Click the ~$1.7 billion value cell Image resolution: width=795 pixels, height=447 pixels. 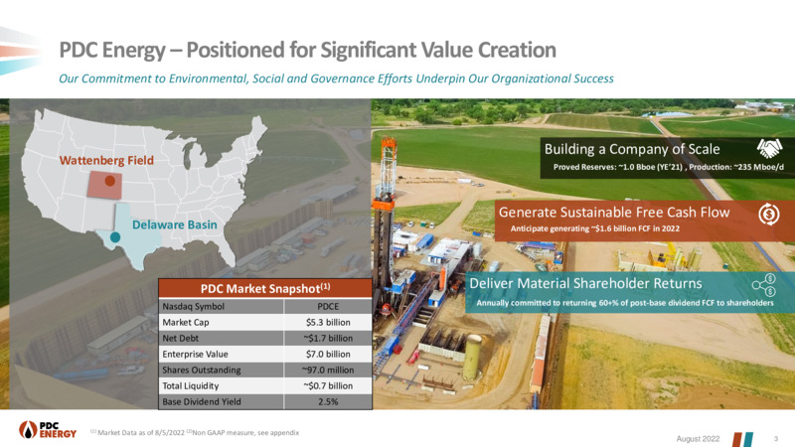tap(328, 338)
